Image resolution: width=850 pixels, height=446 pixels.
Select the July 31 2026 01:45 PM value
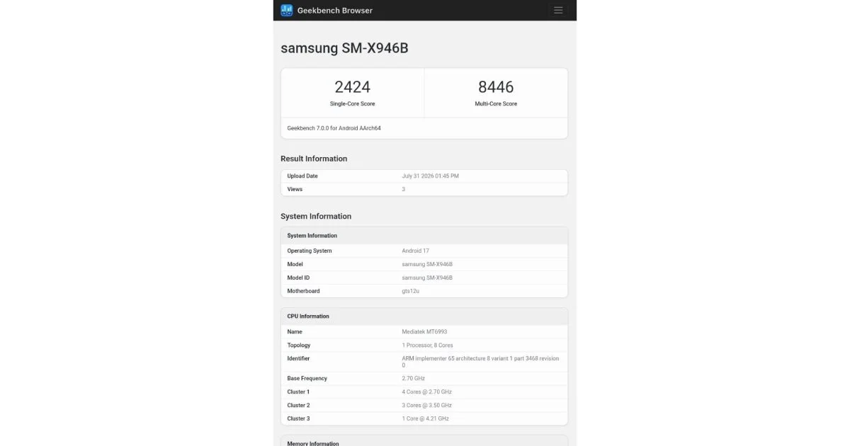click(430, 176)
